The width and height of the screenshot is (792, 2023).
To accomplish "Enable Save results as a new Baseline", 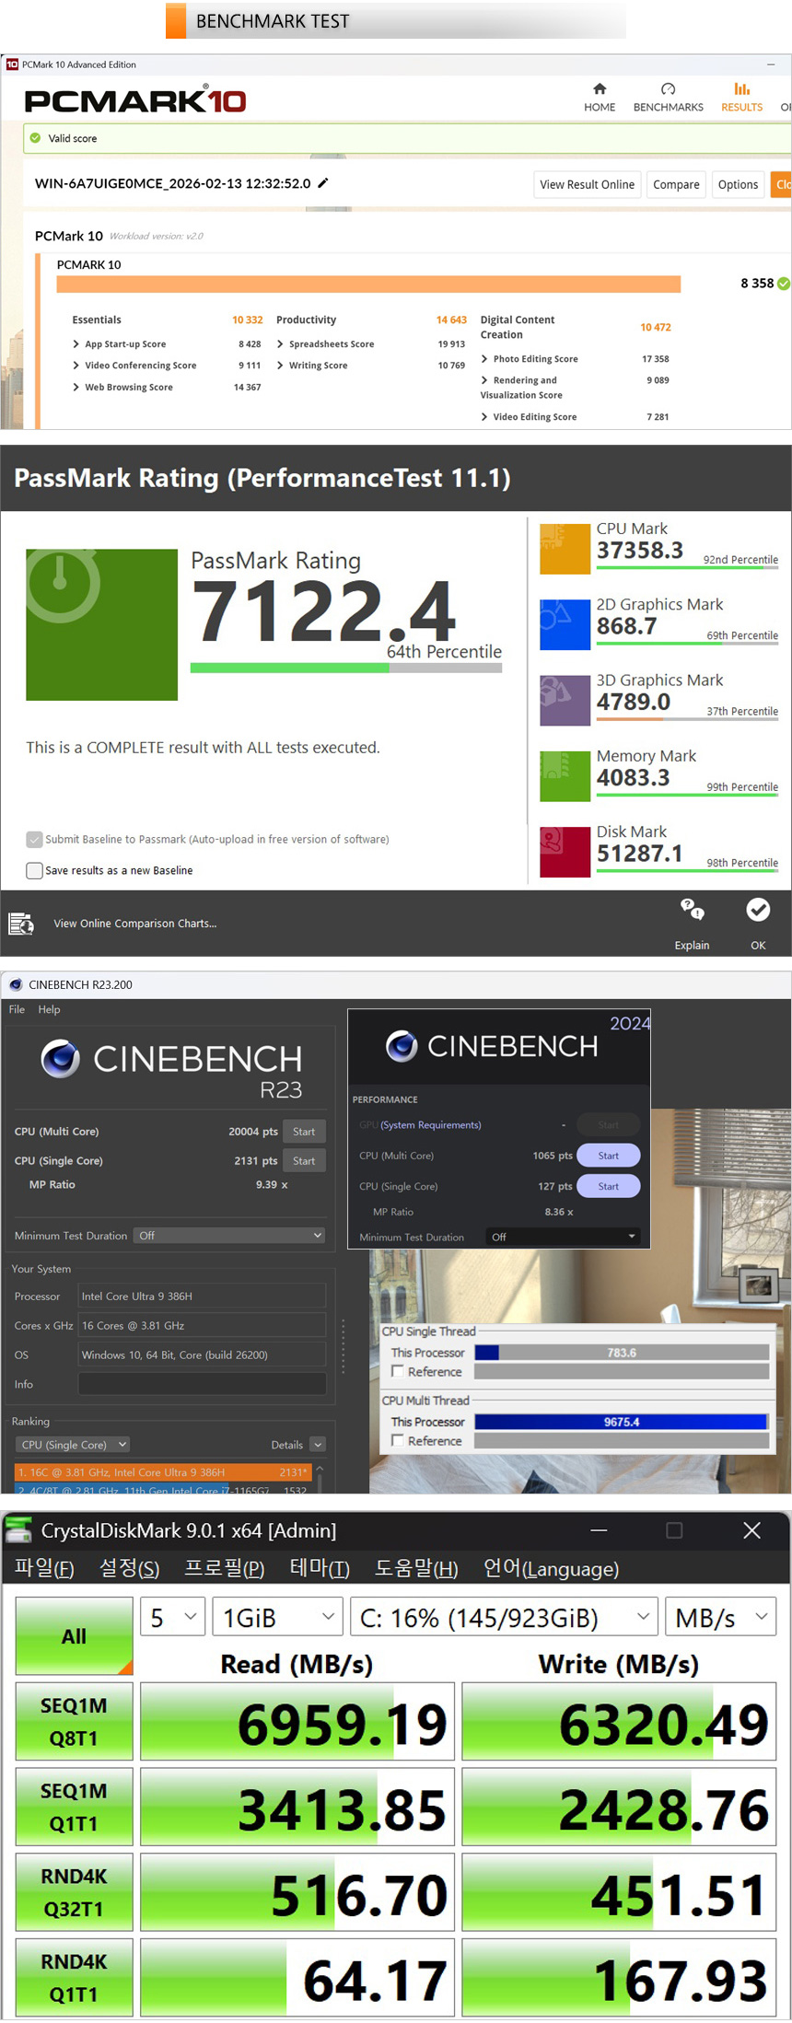I will (35, 870).
